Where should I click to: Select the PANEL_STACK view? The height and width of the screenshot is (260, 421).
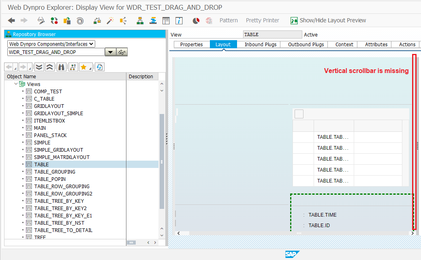coord(50,135)
